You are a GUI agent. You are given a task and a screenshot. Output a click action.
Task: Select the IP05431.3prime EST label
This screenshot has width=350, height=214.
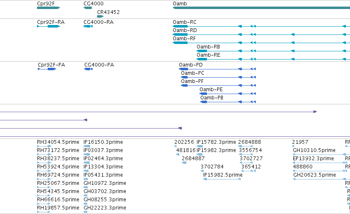pos(103,175)
